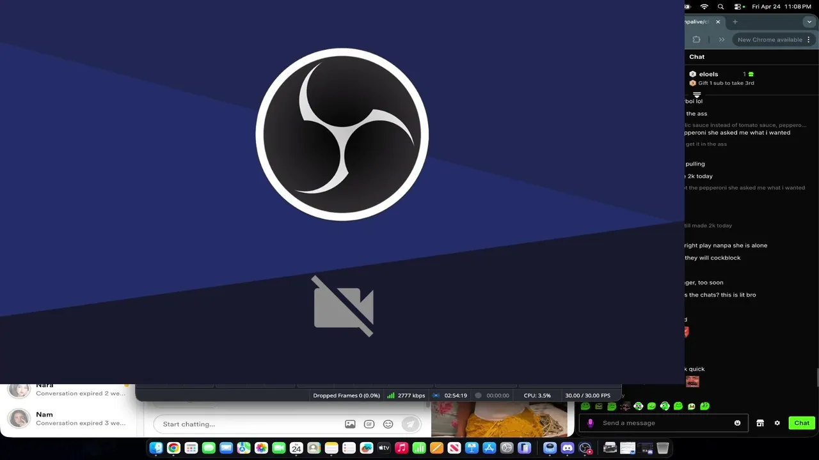Open Messages from the Dock
This screenshot has height=460, width=819.
(x=209, y=448)
